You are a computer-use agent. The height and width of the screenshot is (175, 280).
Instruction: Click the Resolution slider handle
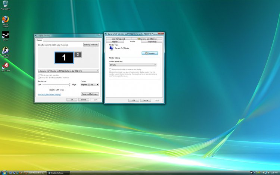(x=69, y=85)
